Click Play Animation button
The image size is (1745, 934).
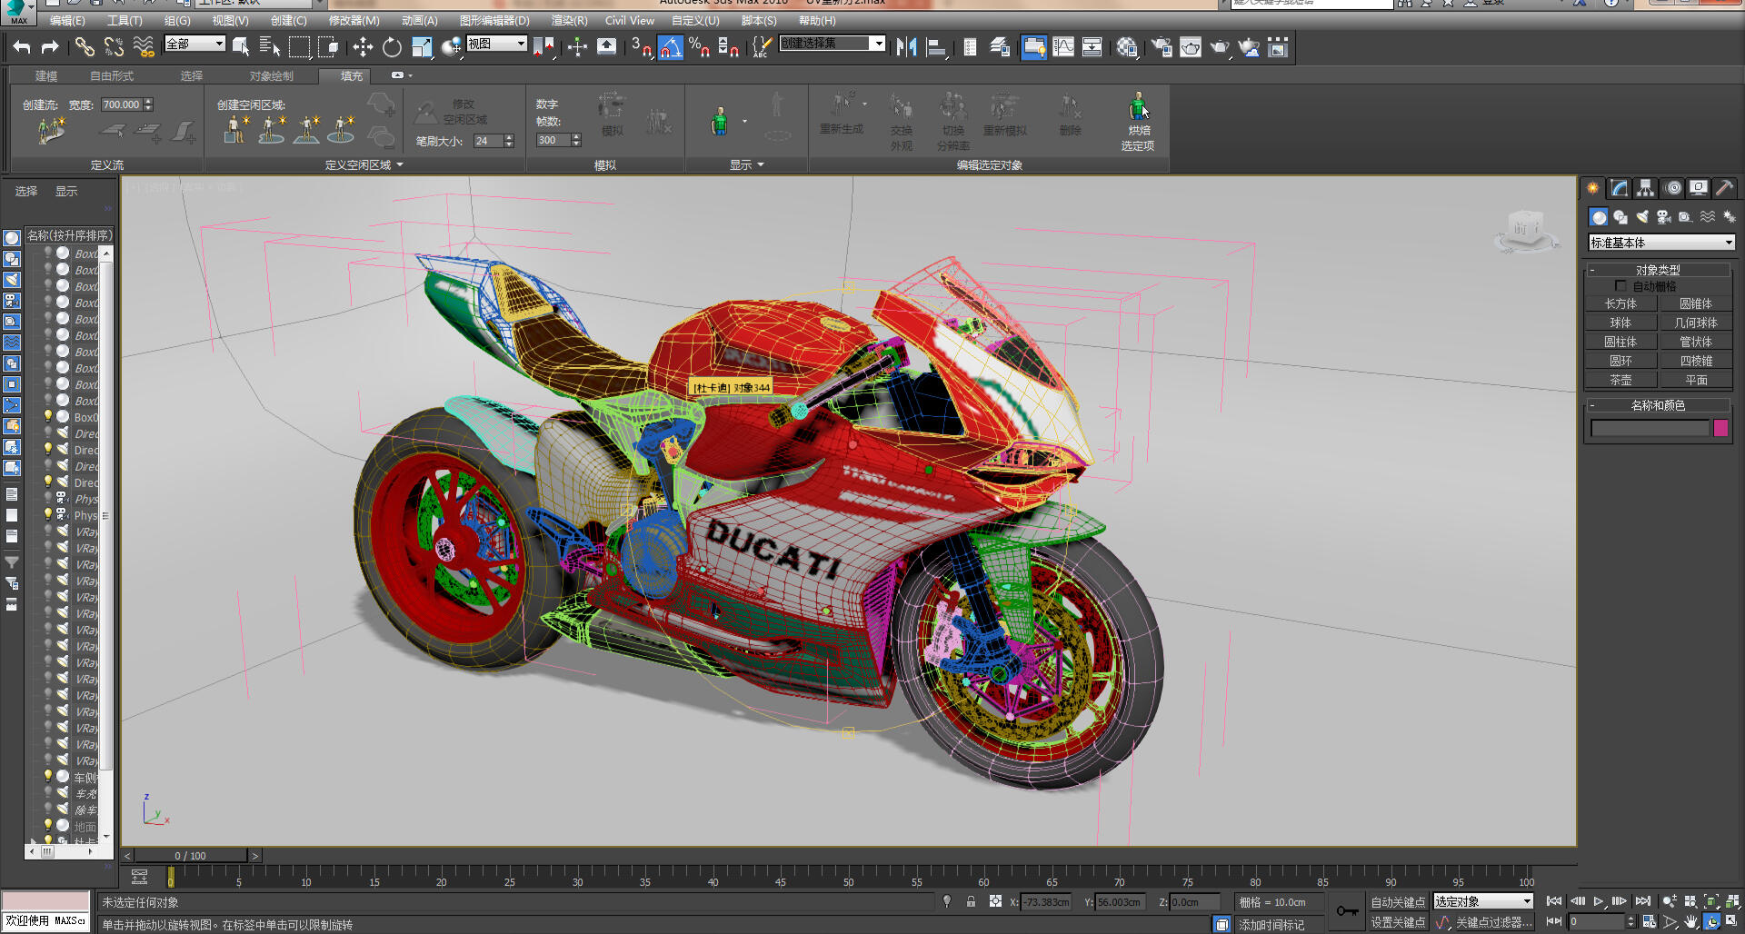click(x=1598, y=901)
